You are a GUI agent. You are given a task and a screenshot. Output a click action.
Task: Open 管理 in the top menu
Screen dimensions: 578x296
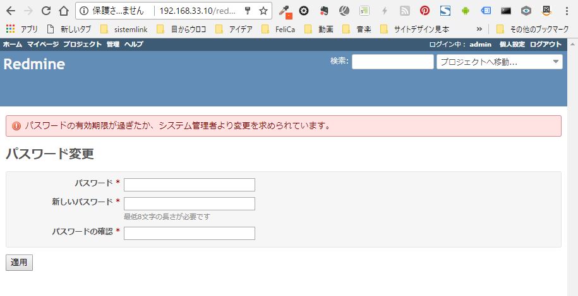coord(113,45)
